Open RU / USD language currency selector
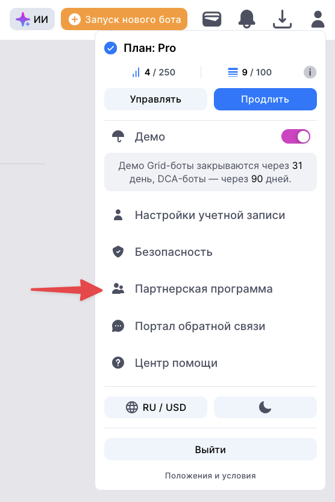 pyautogui.click(x=155, y=407)
